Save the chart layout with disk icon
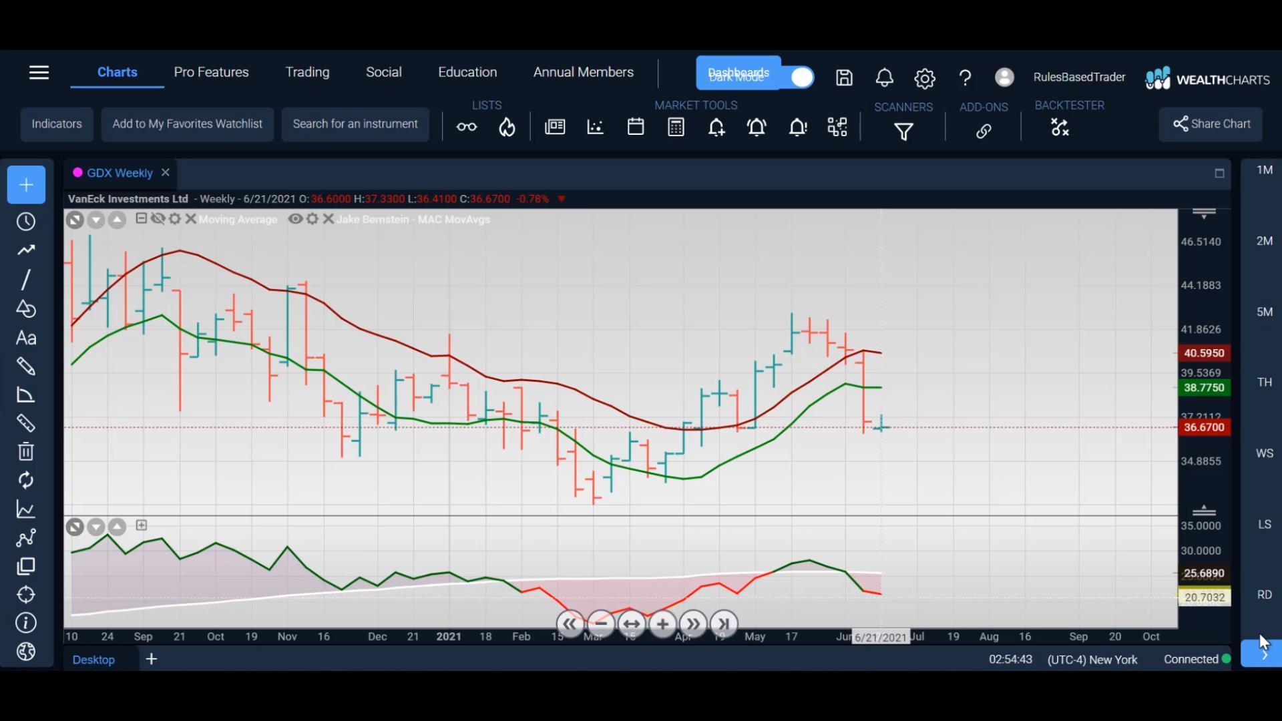Viewport: 1282px width, 721px height. (x=844, y=78)
